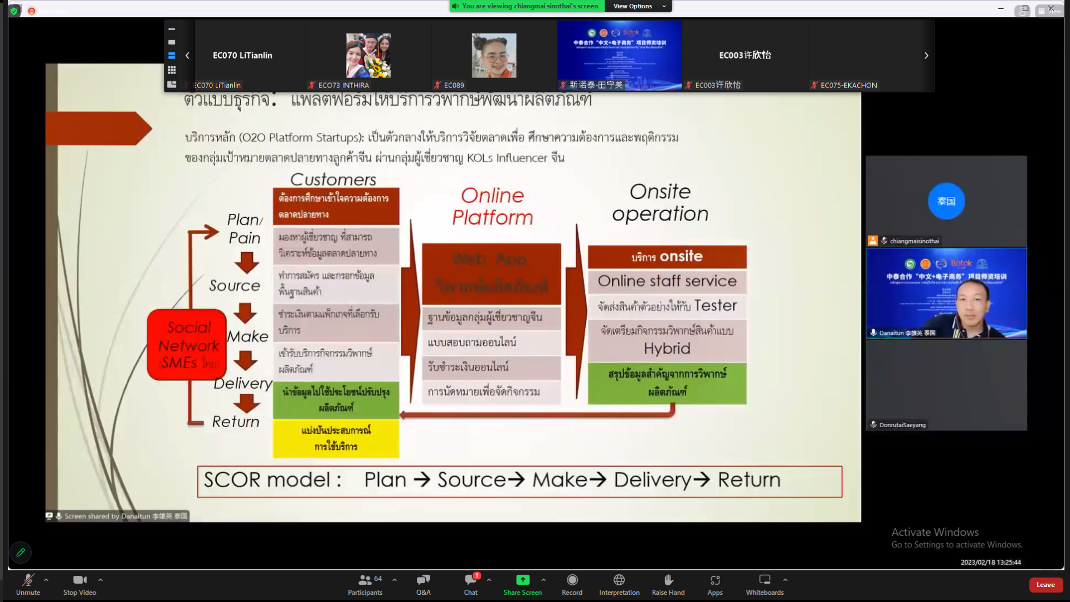Click the View button at top right
Image resolution: width=1070 pixels, height=602 pixels.
pyautogui.click(x=1050, y=11)
